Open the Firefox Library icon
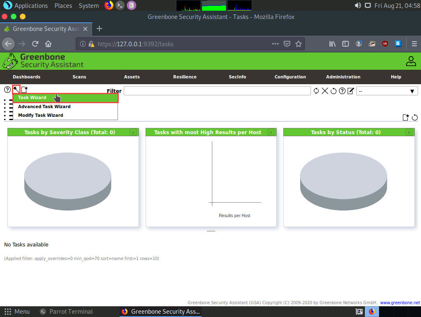Viewport: 421px width, 317px height. click(x=332, y=44)
